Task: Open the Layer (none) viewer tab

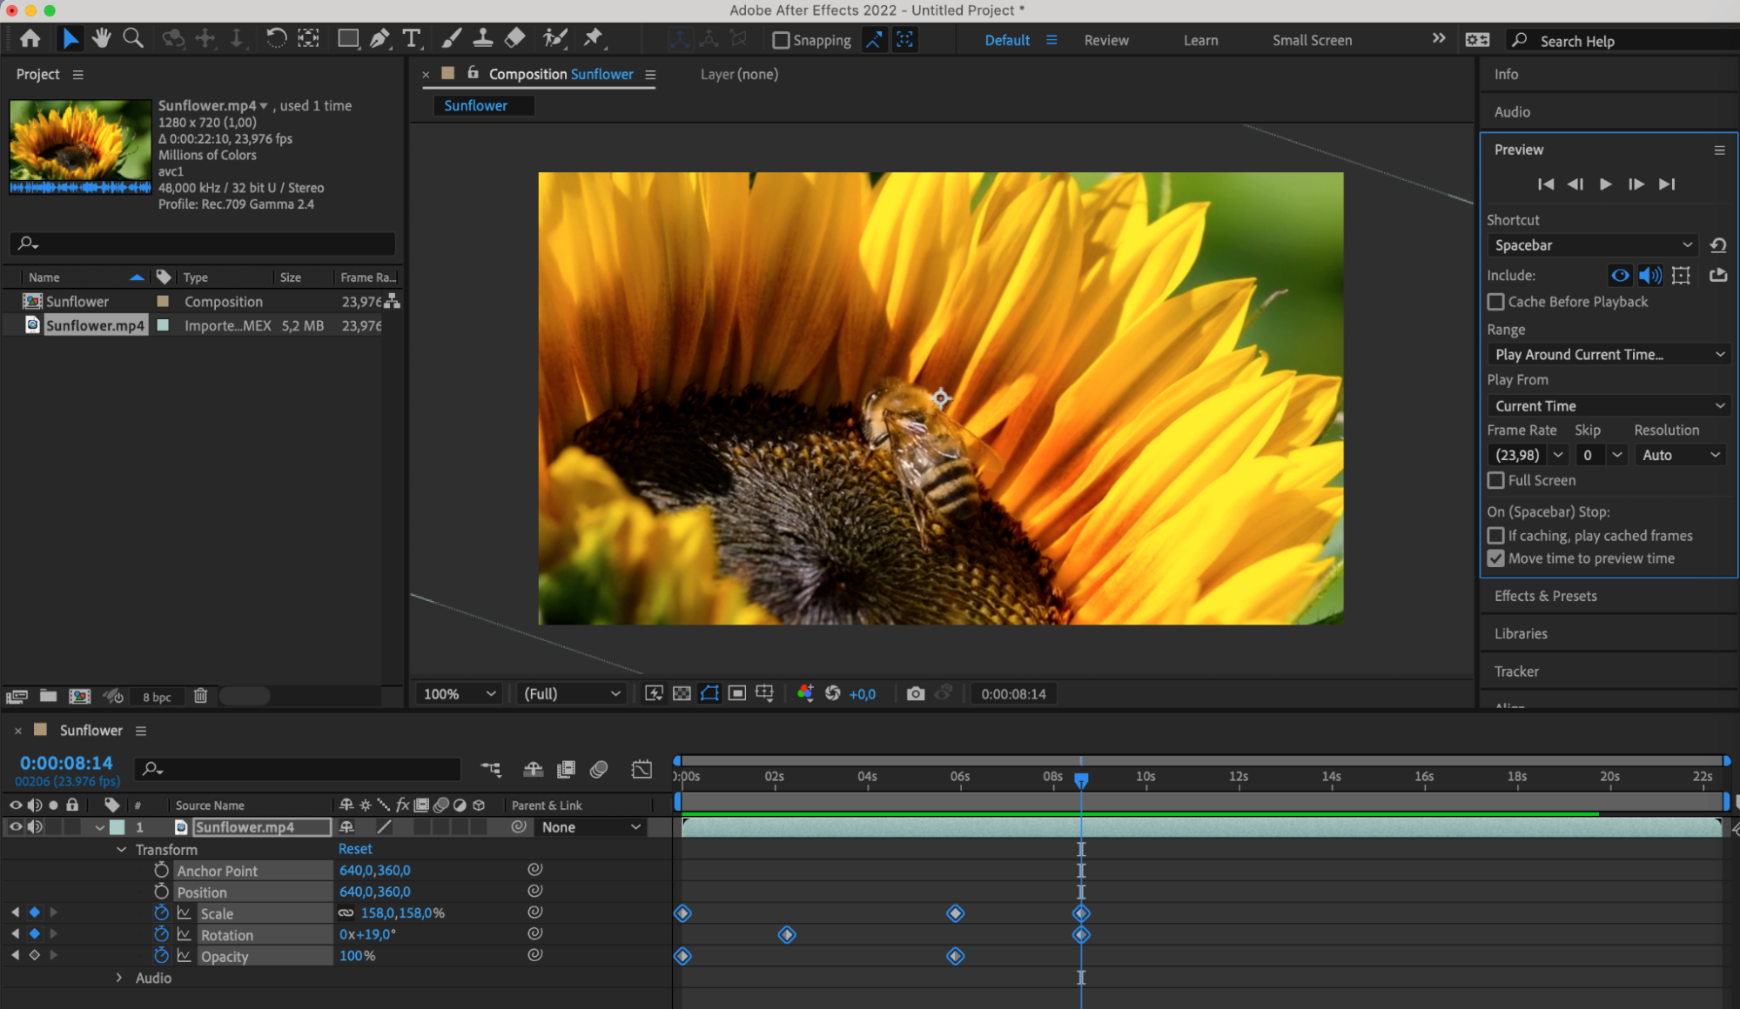Action: click(739, 74)
